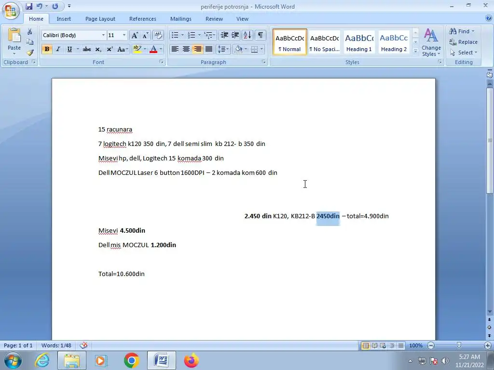Open Firefox from taskbar
This screenshot has width=494, height=370.
(191, 360)
